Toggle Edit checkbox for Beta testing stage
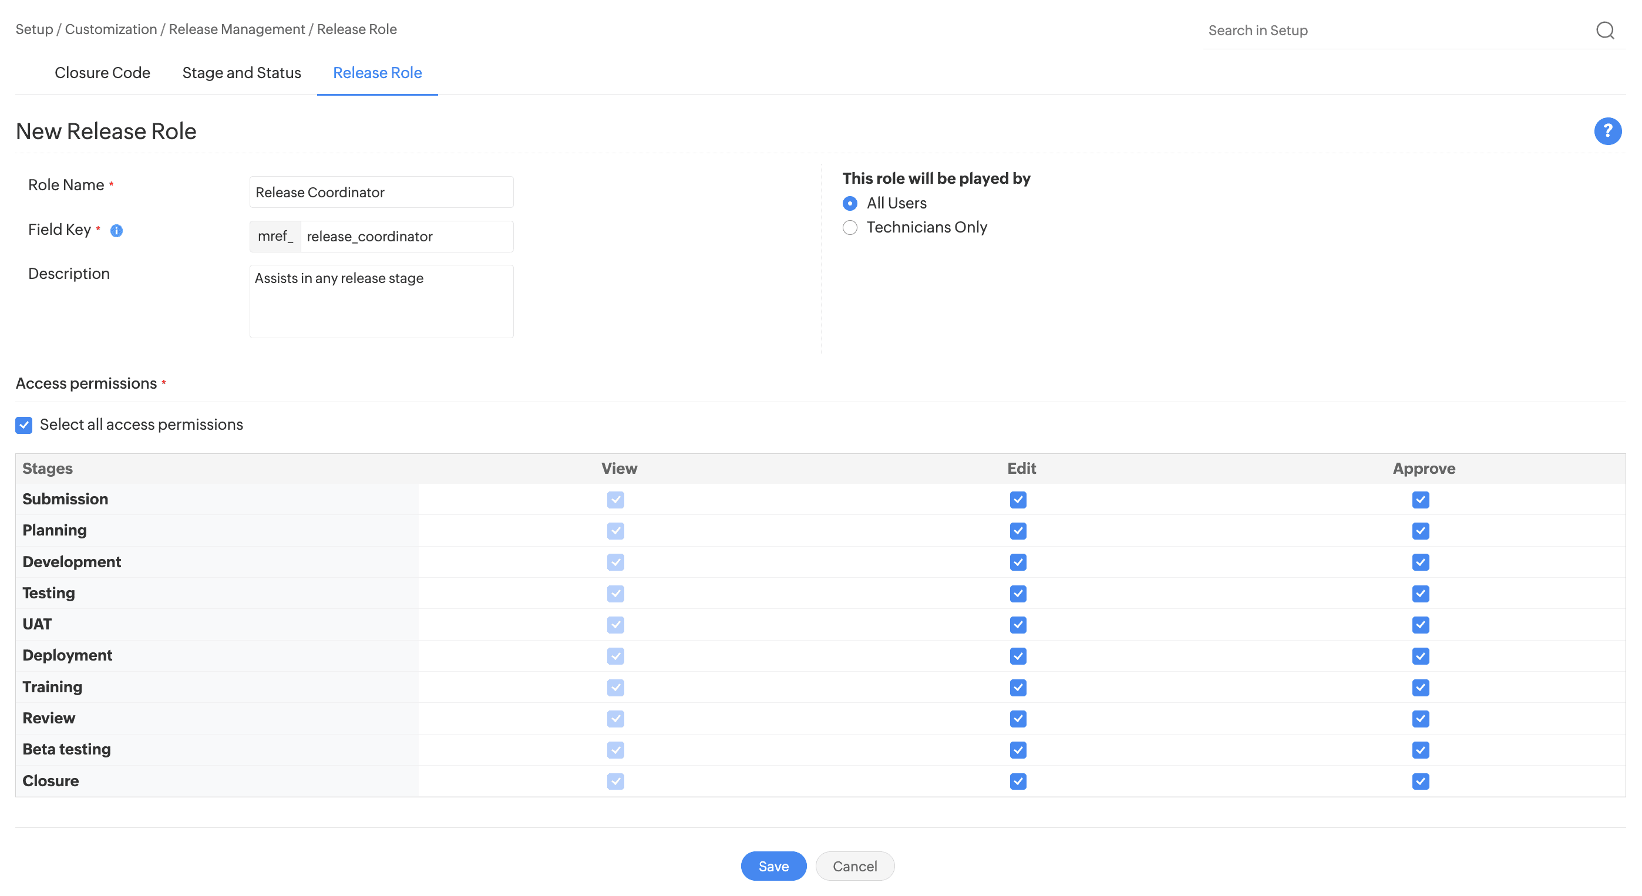The image size is (1642, 896). (1017, 750)
